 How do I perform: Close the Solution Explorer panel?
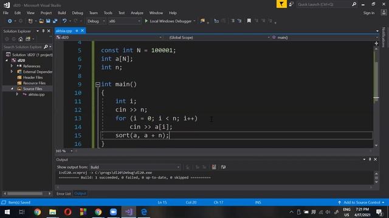click(49, 31)
